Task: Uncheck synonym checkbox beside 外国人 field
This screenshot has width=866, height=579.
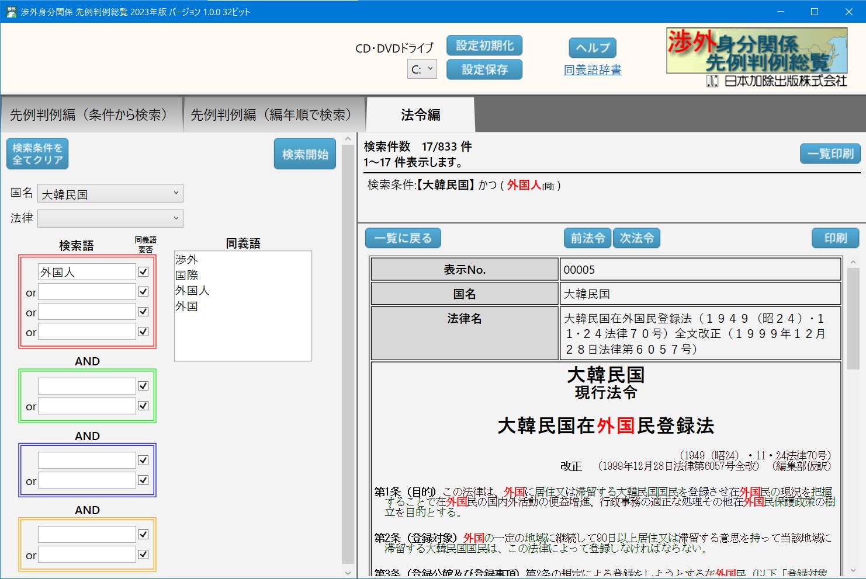Action: [143, 272]
